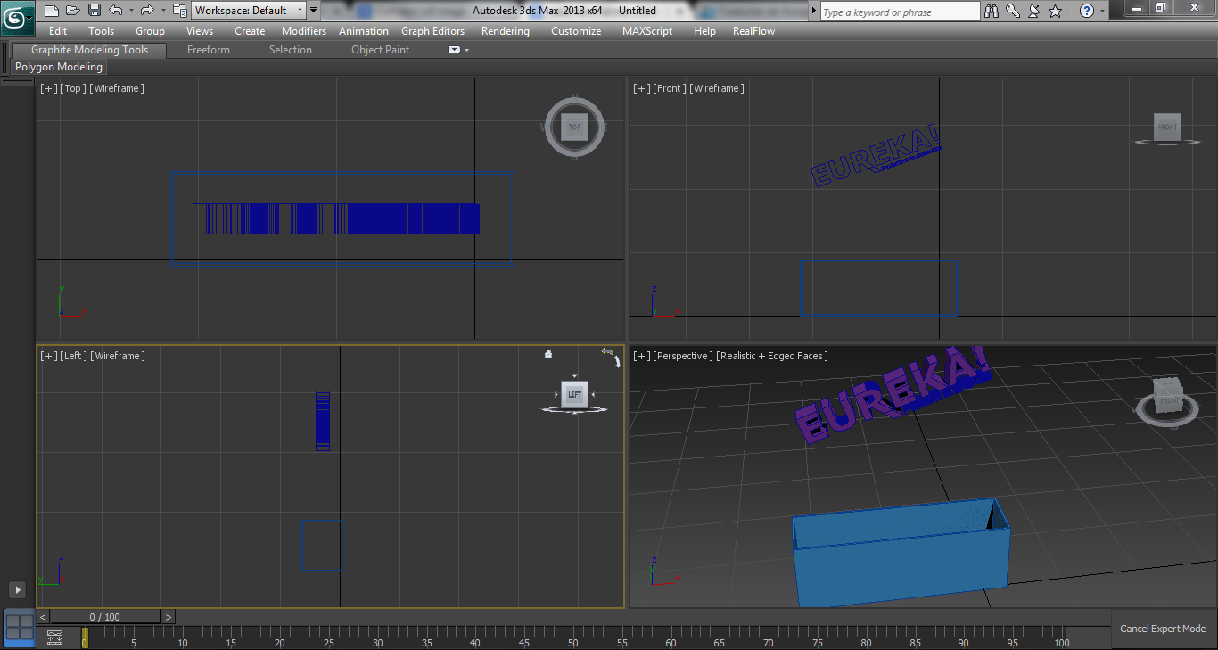
Task: Expand the InfoCenter search arrow
Action: point(813,11)
